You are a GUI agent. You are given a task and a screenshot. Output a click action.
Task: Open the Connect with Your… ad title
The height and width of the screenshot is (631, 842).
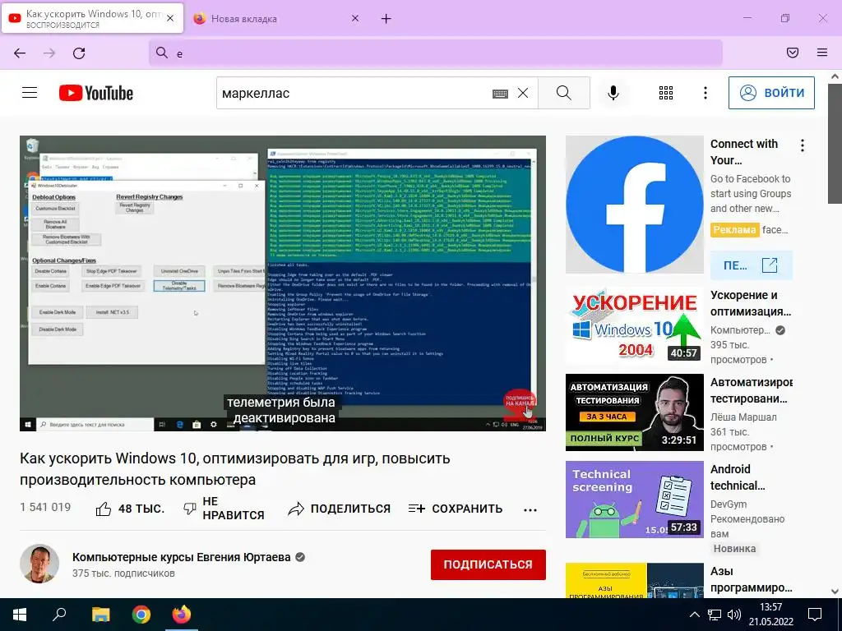point(743,152)
